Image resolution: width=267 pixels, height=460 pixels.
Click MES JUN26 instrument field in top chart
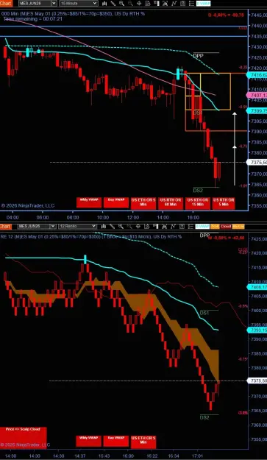point(35,3)
